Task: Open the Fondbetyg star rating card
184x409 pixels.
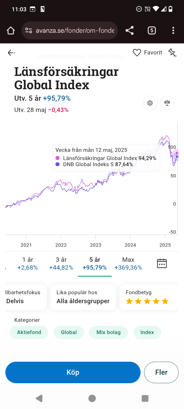Action: pyautogui.click(x=149, y=297)
